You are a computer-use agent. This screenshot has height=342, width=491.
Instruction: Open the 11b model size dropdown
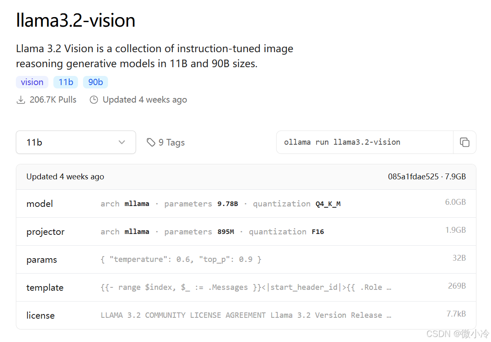(76, 142)
